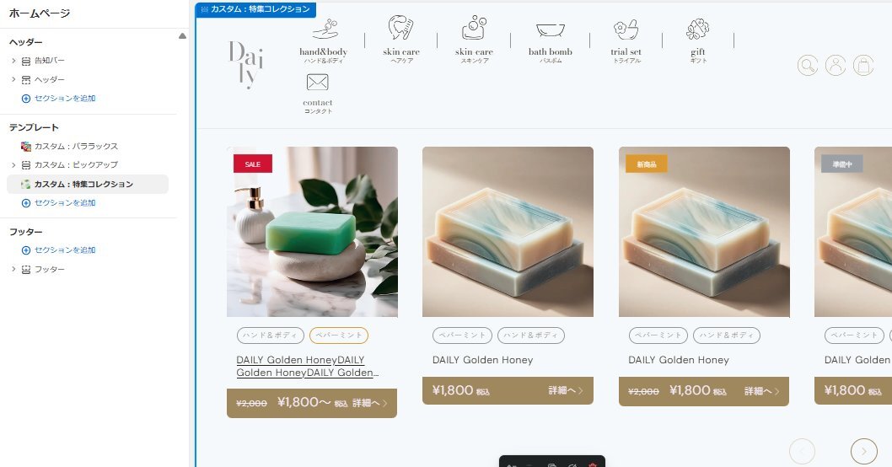
Task: Select カスタム：パララックス in the template list
Action: pyautogui.click(x=76, y=146)
